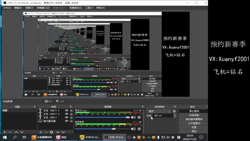
Task: Open the 工具(T) menu
Action: click(89, 8)
